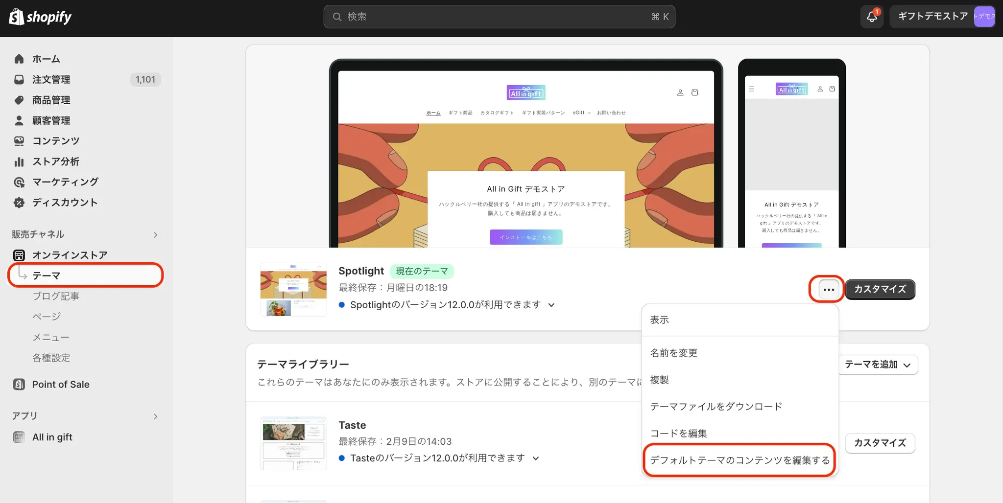Choose 名前を変更 in the theme menu
This screenshot has width=1003, height=503.
point(740,353)
